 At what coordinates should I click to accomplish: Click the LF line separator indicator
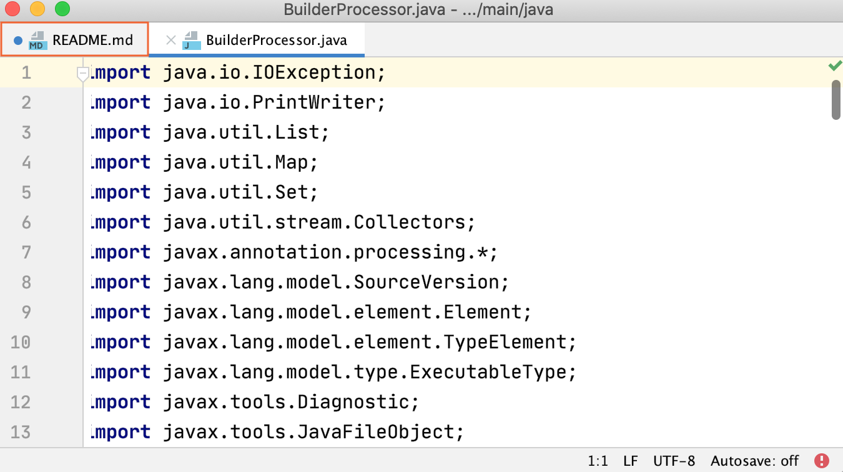pyautogui.click(x=631, y=461)
